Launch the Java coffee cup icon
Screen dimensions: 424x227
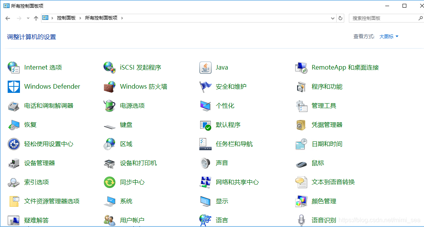tap(205, 67)
